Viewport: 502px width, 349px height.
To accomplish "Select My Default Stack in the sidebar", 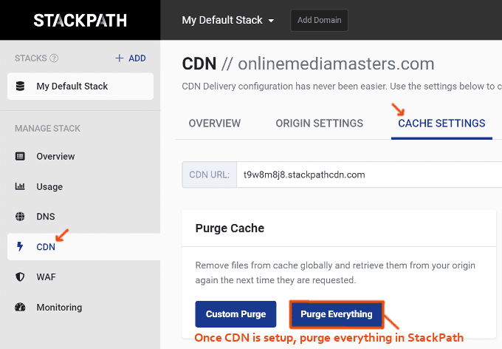I will pos(80,86).
